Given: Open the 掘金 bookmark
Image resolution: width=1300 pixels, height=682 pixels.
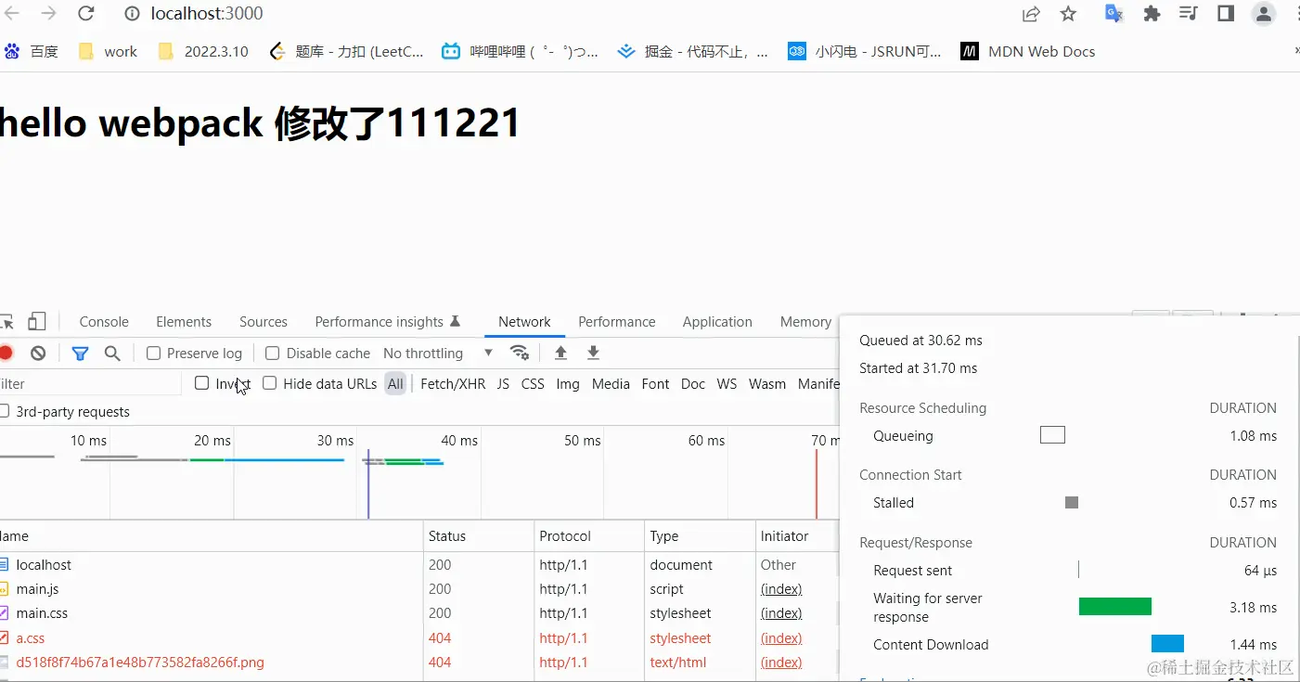Looking at the screenshot, I should pos(693,52).
